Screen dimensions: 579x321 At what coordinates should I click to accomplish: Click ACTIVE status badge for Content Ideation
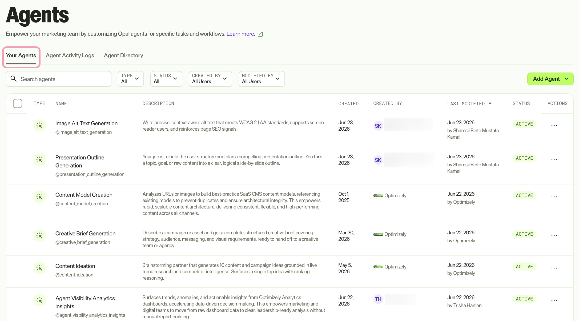pyautogui.click(x=524, y=267)
